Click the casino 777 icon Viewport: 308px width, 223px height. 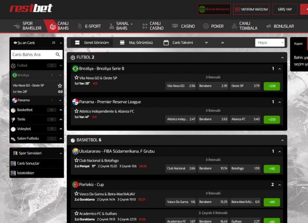(x=175, y=26)
